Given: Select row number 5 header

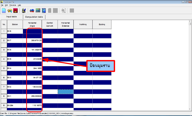Looking at the screenshot, I should [x=4, y=68].
